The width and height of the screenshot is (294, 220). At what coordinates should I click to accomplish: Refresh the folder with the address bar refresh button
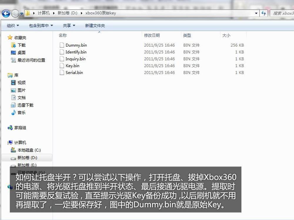(264, 13)
